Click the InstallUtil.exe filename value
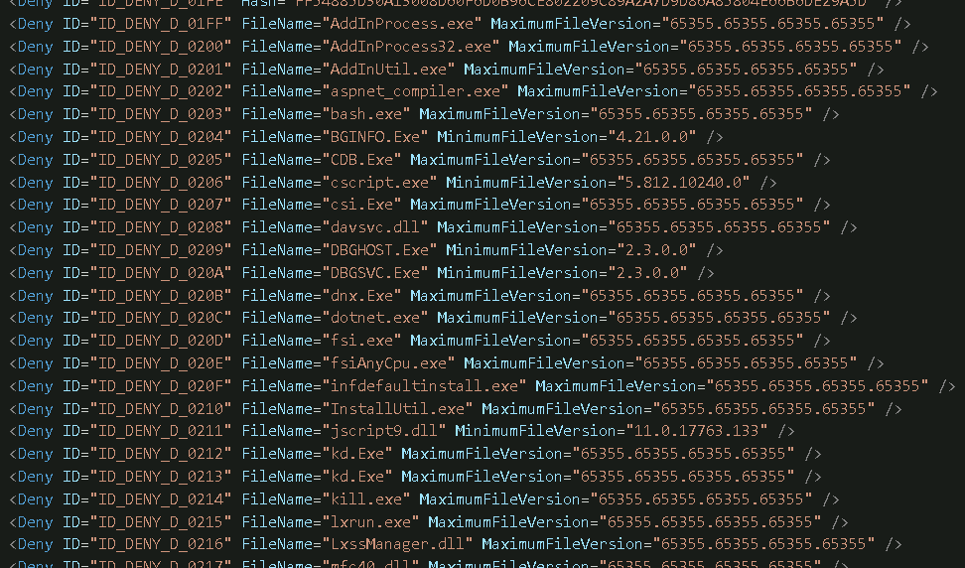The width and height of the screenshot is (965, 568). click(396, 409)
